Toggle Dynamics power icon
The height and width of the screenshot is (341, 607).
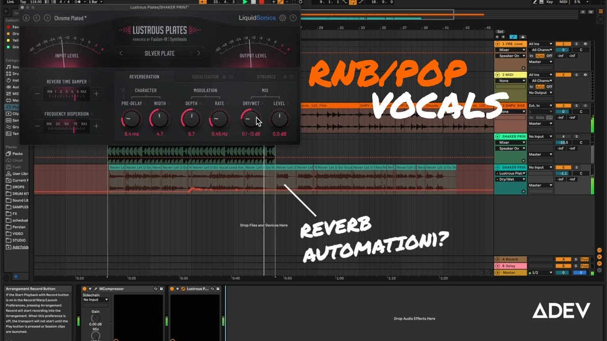click(x=292, y=77)
